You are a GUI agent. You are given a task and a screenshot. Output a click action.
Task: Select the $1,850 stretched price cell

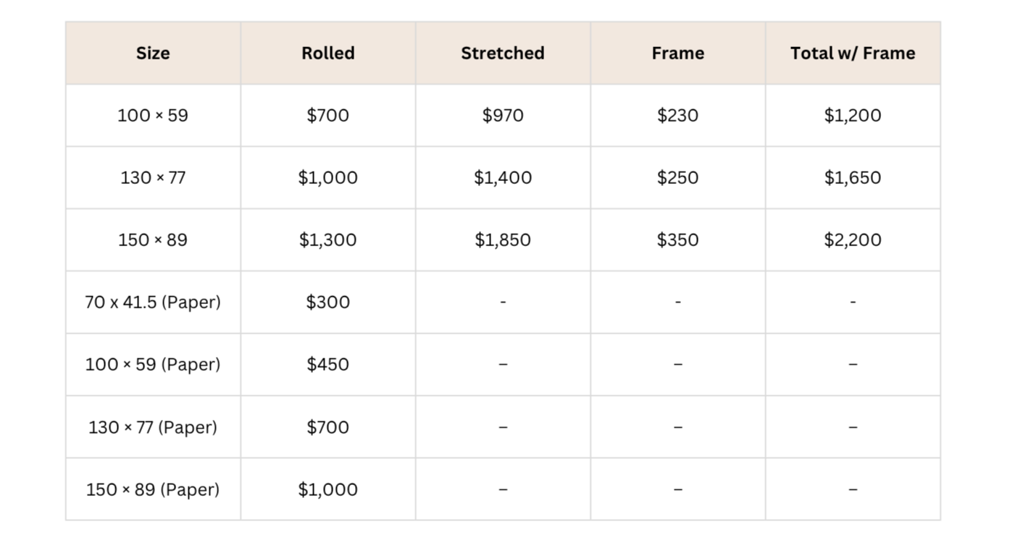click(x=503, y=240)
